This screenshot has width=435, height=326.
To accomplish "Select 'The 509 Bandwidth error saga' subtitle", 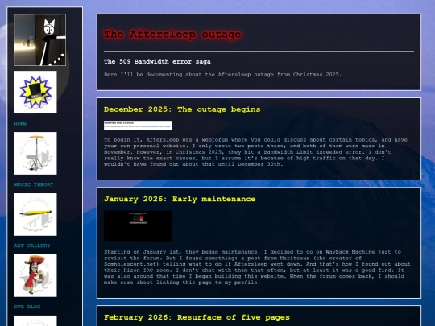I will [157, 61].
